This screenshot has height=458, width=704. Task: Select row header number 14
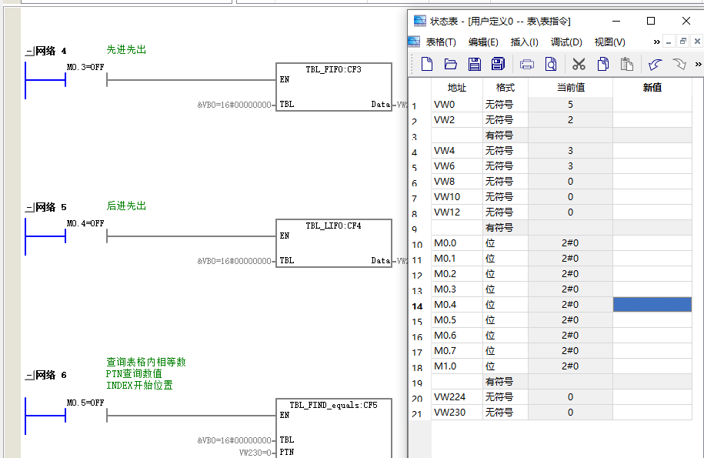coord(418,306)
